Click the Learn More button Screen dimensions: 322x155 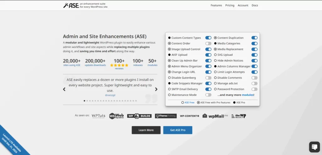[x=146, y=130]
